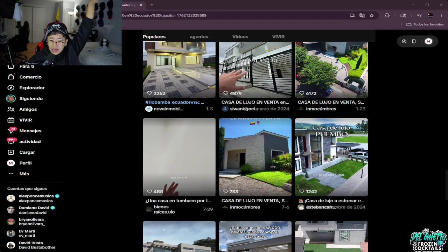Click the Cuentas que sigues heading
448x252 pixels.
point(27,189)
